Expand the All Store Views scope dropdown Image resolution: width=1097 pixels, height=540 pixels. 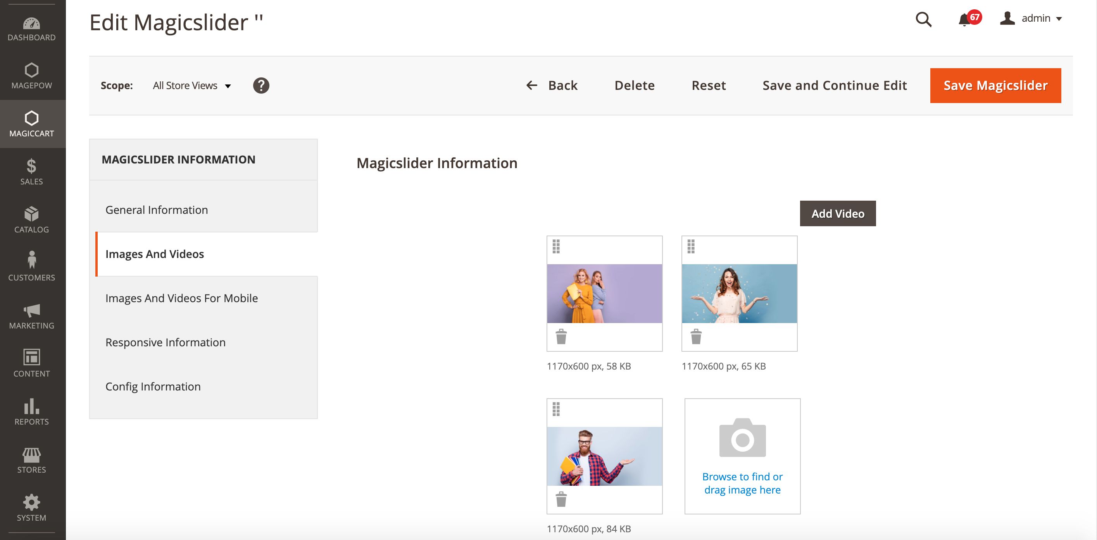pos(191,86)
